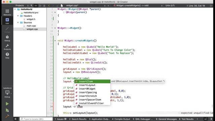Choose insertWidget from the completion list

[92, 89]
